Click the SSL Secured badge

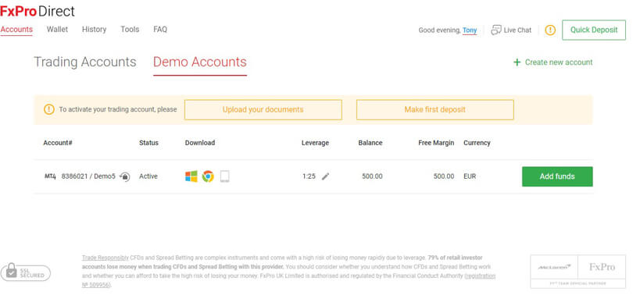[x=26, y=272]
